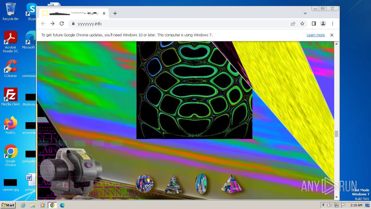
Task: Select Chrome in the taskbar
Action: (52, 205)
